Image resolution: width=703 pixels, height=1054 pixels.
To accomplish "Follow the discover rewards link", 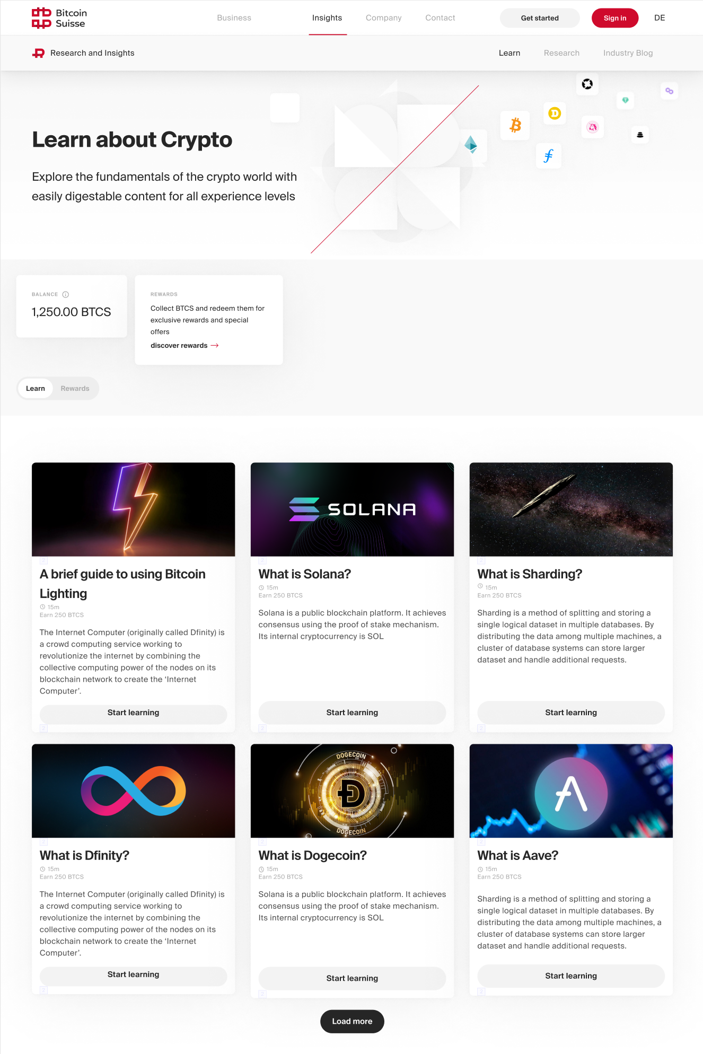I will [184, 346].
